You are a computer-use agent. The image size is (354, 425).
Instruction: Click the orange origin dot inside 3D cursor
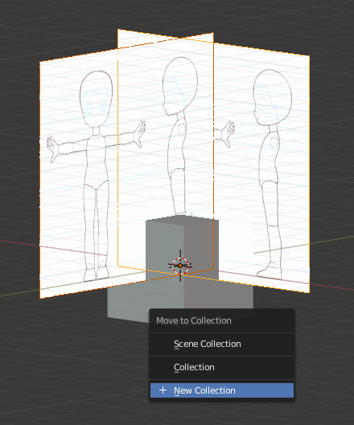pos(180,266)
